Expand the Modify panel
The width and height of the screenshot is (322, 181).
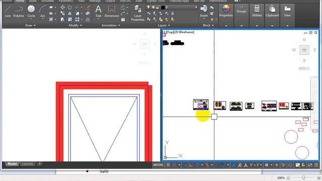coord(75,25)
